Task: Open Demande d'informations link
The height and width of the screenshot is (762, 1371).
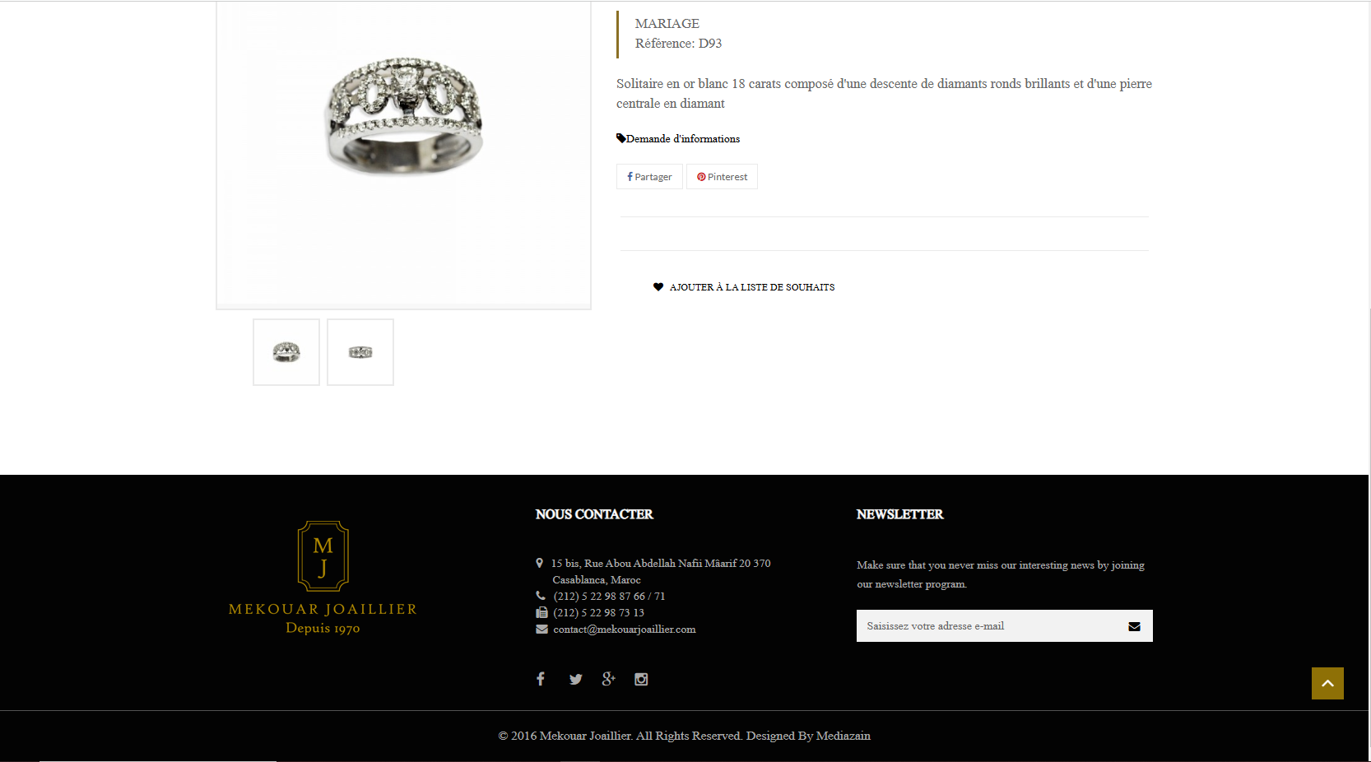Action: [x=683, y=139]
